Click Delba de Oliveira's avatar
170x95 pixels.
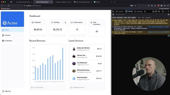74,49
